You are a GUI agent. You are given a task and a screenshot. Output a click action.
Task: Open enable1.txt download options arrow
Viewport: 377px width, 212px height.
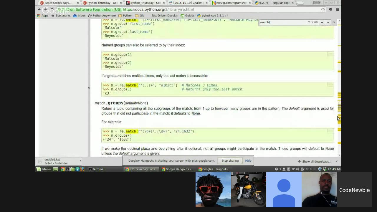[x=80, y=161]
